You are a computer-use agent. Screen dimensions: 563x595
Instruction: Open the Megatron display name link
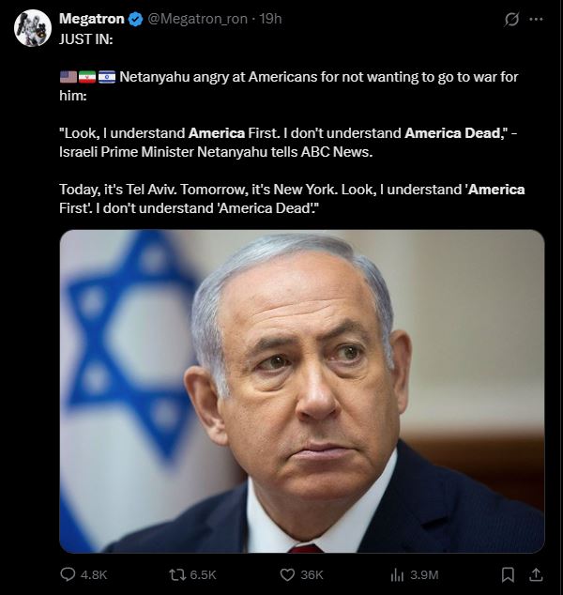(92, 19)
